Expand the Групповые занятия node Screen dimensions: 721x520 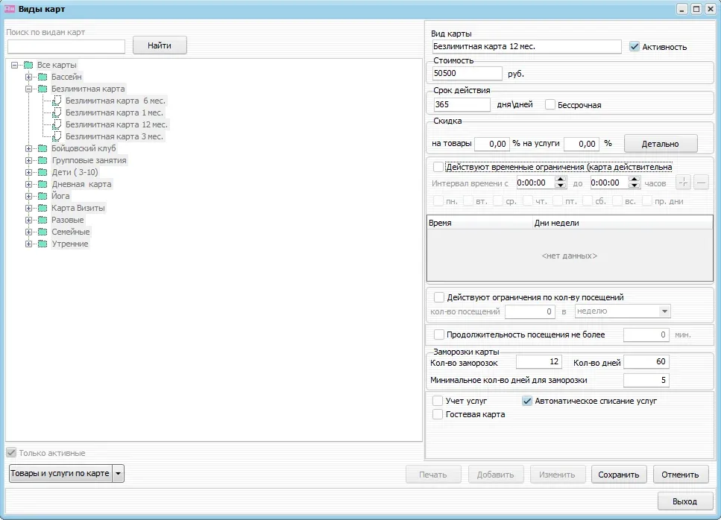[x=28, y=160]
